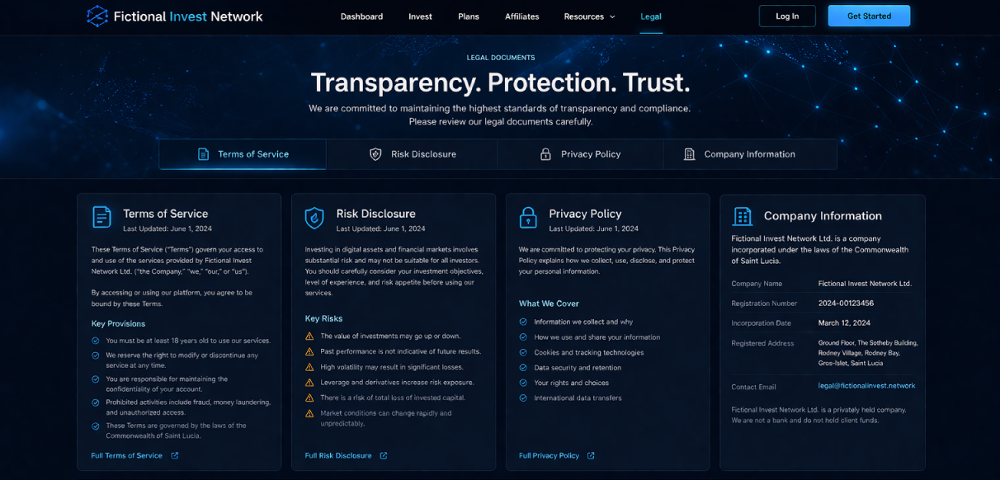Click the building icon in Company Information card

tap(743, 216)
